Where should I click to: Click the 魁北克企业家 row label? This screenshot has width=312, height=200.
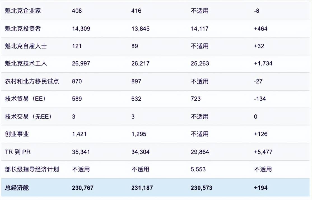point(23,11)
